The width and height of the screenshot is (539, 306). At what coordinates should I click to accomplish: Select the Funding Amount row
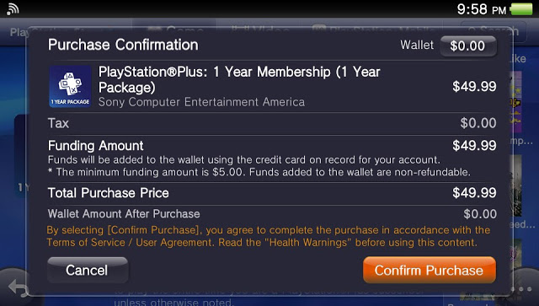pos(272,158)
